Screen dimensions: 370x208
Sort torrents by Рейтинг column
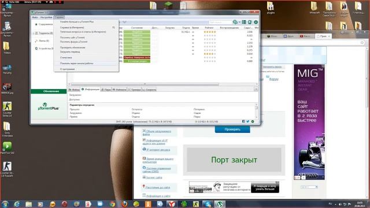(x=209, y=28)
